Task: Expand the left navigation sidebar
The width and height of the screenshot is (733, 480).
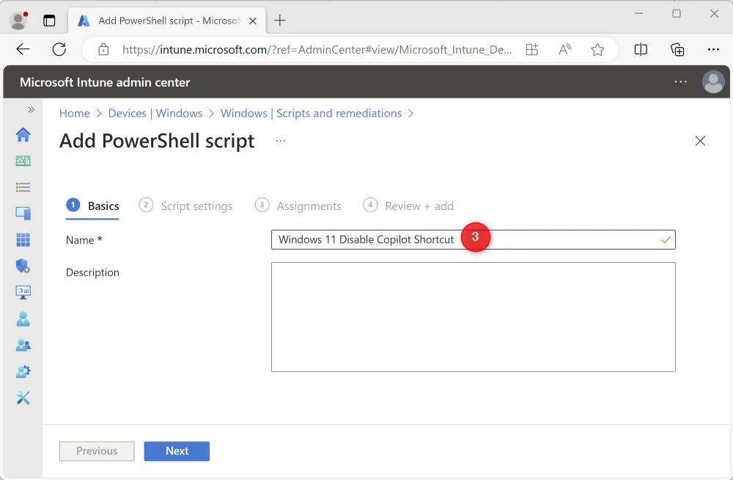Action: (31, 109)
